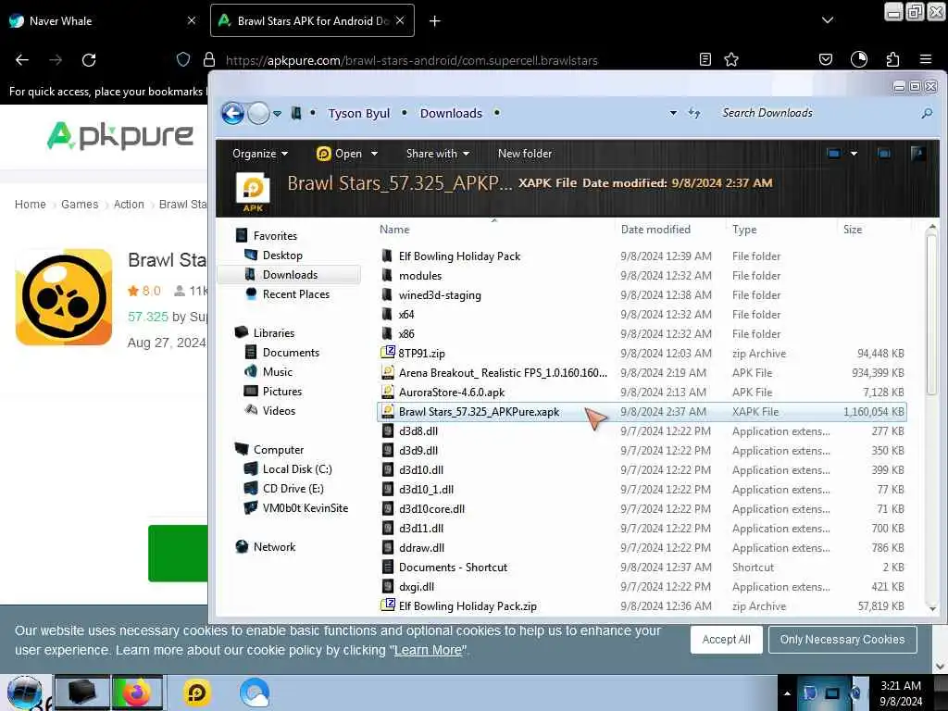Reload the apkpure page
The height and width of the screenshot is (711, 948).
pyautogui.click(x=89, y=60)
